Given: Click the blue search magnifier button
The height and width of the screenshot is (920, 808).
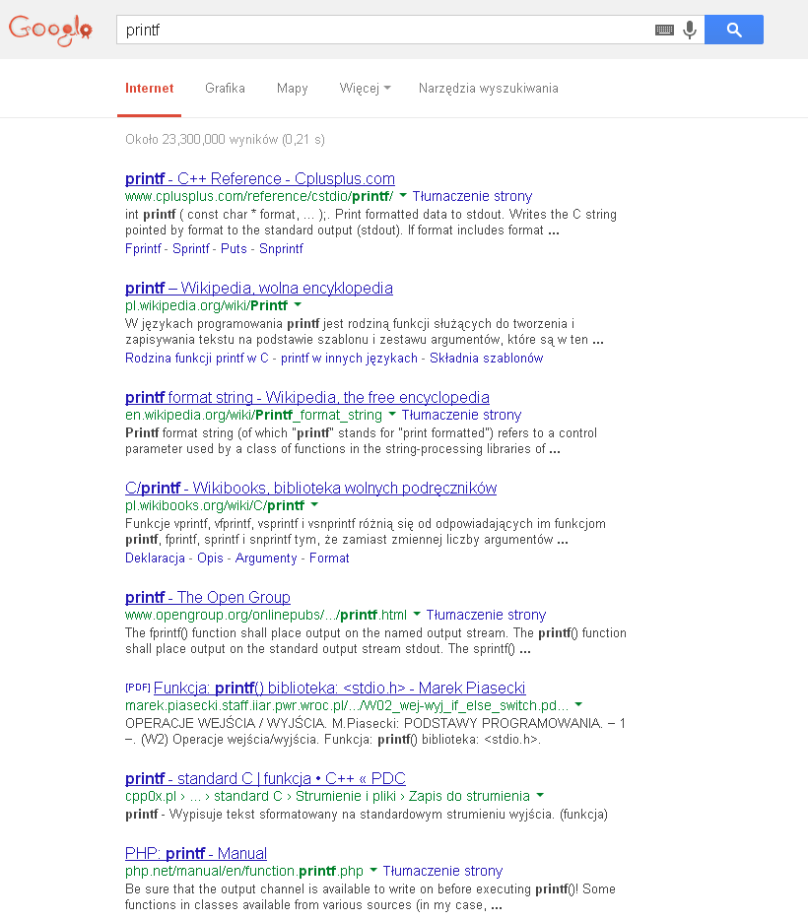Looking at the screenshot, I should (733, 30).
